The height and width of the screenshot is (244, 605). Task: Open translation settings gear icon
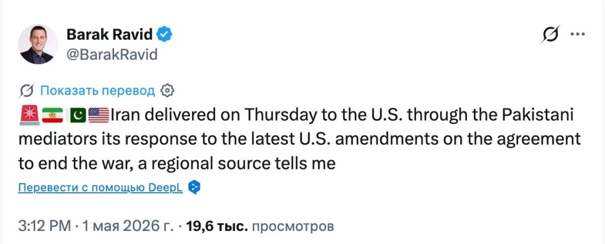pyautogui.click(x=167, y=91)
